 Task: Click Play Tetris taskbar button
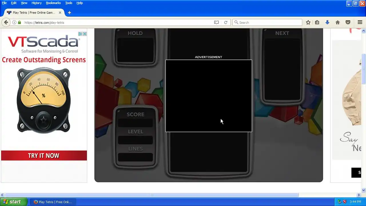tap(53, 202)
